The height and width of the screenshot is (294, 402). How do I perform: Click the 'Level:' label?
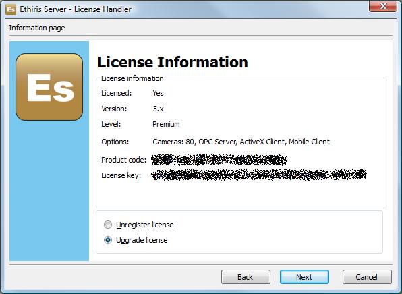(111, 124)
